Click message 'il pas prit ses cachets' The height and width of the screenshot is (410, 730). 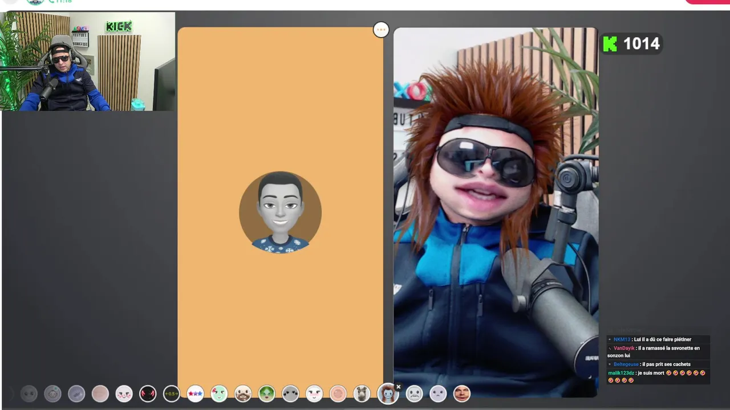(x=666, y=364)
